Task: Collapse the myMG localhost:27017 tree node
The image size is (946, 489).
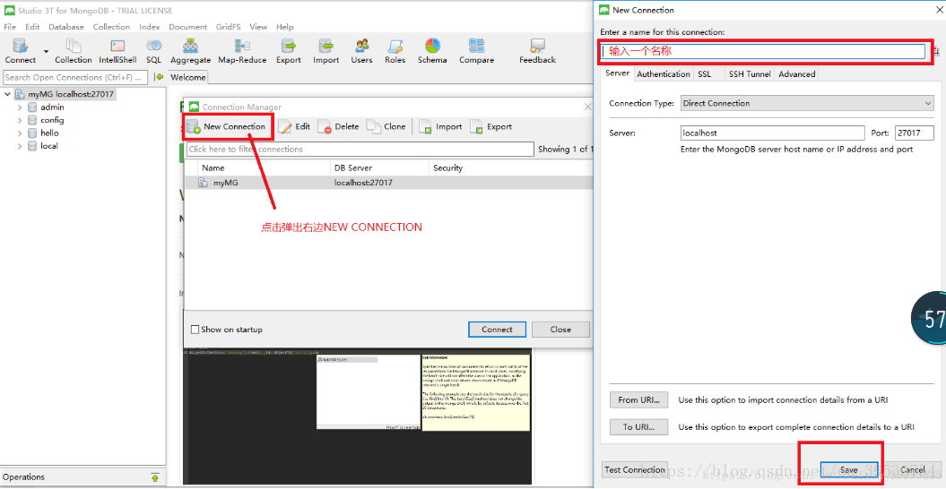Action: (x=7, y=94)
